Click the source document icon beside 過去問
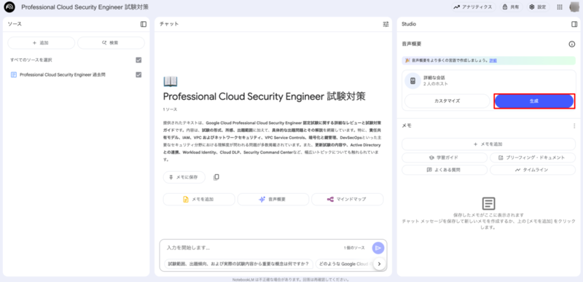Viewport: 583px width, 282px height. pyautogui.click(x=14, y=74)
